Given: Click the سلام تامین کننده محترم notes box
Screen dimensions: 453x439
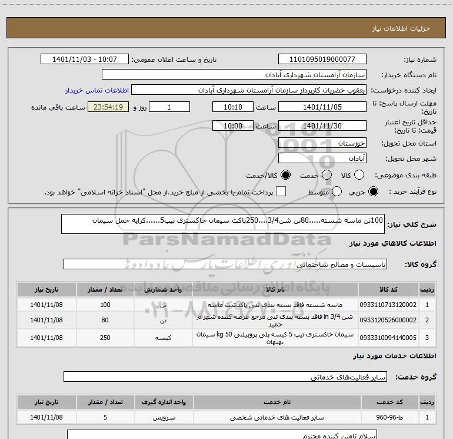Looking at the screenshot, I should (x=222, y=434).
